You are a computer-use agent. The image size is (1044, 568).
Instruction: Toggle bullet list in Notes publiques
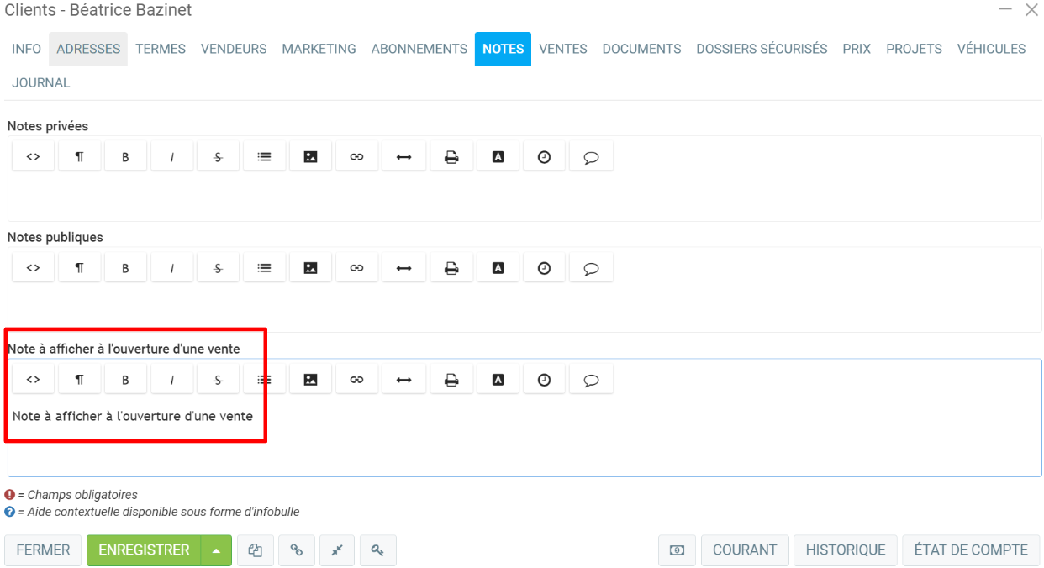click(x=264, y=268)
